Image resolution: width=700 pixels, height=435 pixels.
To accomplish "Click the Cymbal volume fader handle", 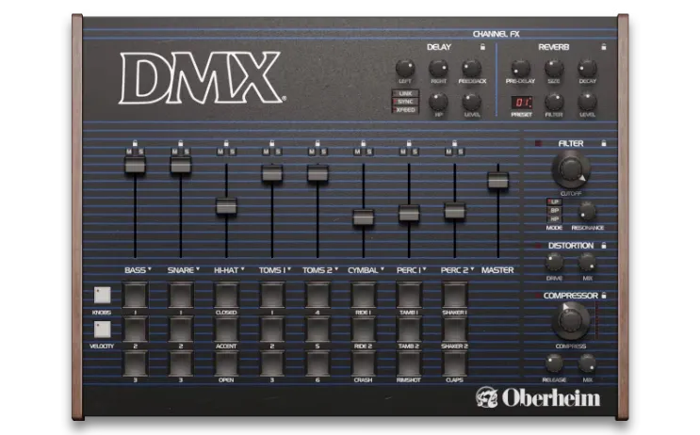I will point(363,217).
